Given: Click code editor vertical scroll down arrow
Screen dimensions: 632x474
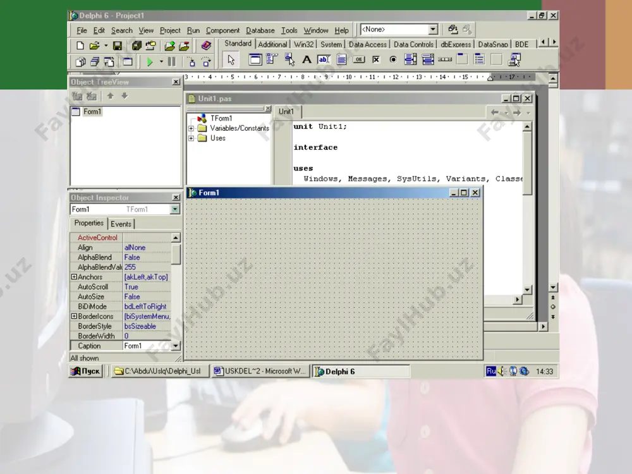Looking at the screenshot, I should pos(527,290).
